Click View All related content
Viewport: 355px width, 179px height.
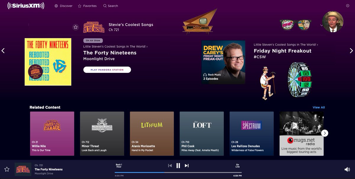[319, 107]
